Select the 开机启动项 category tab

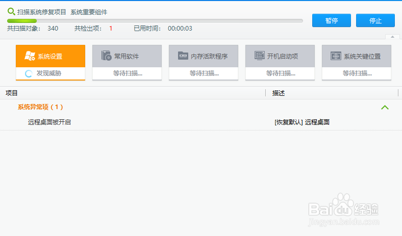click(280, 56)
